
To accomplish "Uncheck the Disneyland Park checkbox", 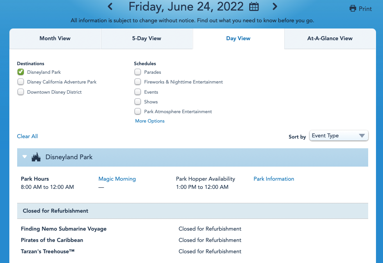I will (21, 72).
